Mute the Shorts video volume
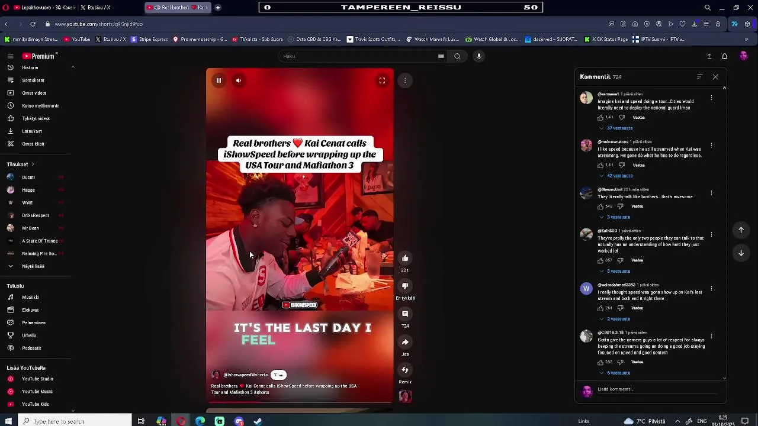The width and height of the screenshot is (758, 426). click(238, 80)
